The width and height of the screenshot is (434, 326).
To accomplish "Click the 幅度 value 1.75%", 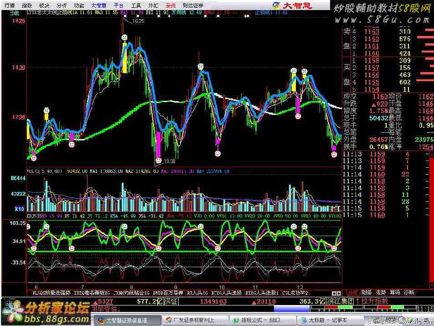I will [378, 111].
